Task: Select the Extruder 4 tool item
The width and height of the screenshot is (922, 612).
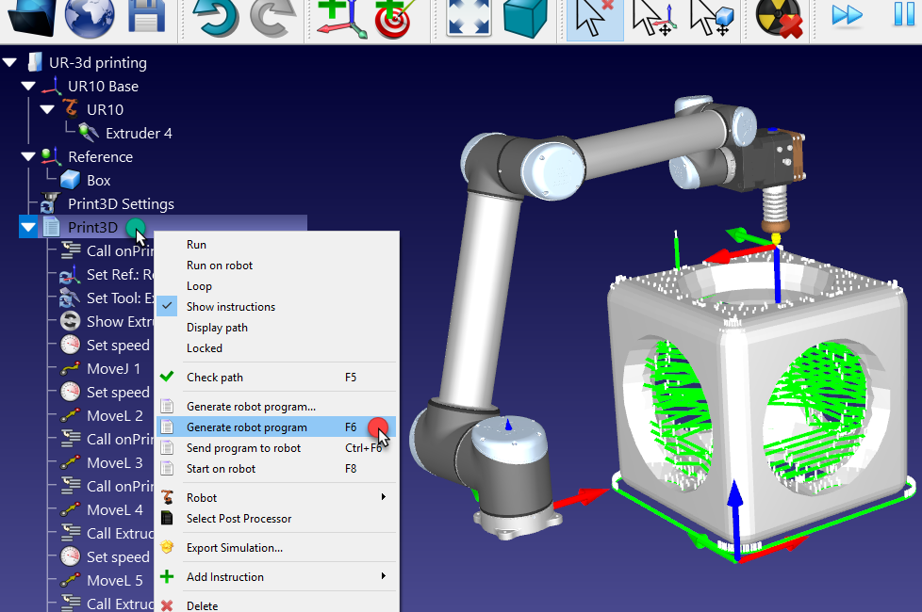Action: pyautogui.click(x=138, y=134)
